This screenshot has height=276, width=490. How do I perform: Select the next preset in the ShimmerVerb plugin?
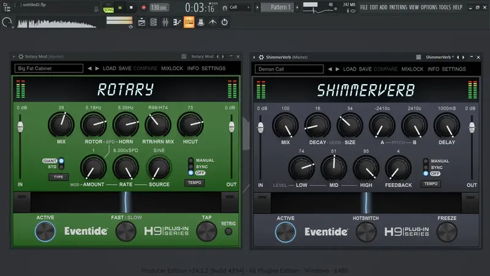pos(337,69)
